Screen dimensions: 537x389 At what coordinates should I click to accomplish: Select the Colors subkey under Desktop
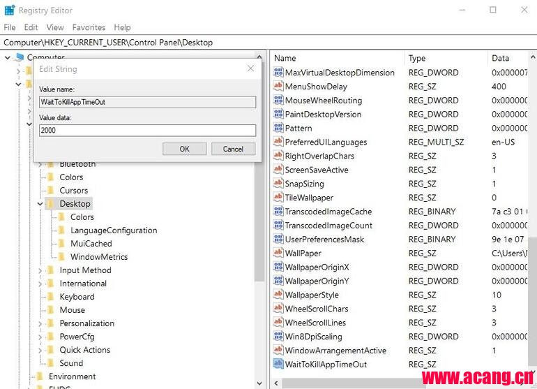click(82, 217)
